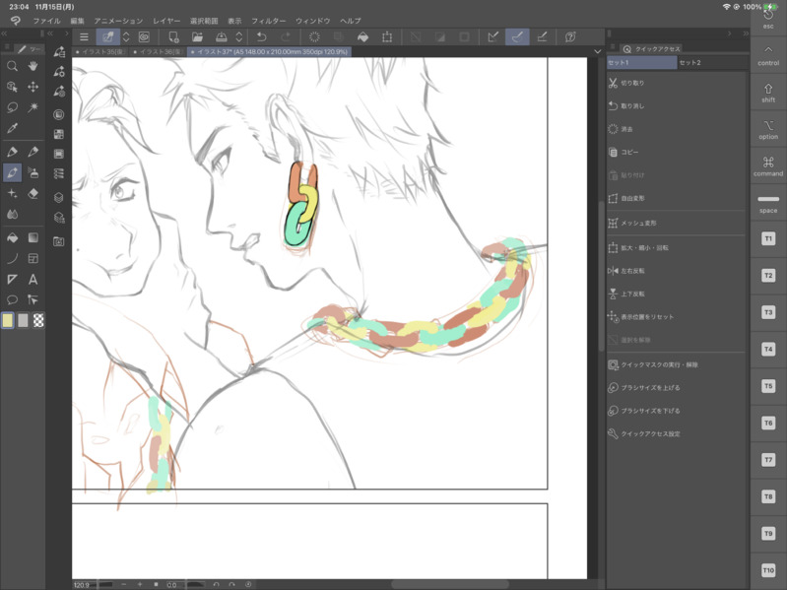Image resolution: width=787 pixels, height=590 pixels.
Task: Open the フィルター menu
Action: pyautogui.click(x=269, y=21)
